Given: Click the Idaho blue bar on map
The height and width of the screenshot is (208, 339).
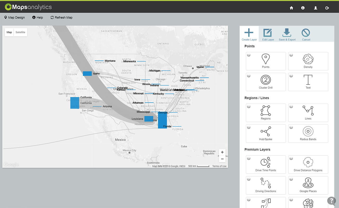Looking at the screenshot, I should [x=87, y=74].
